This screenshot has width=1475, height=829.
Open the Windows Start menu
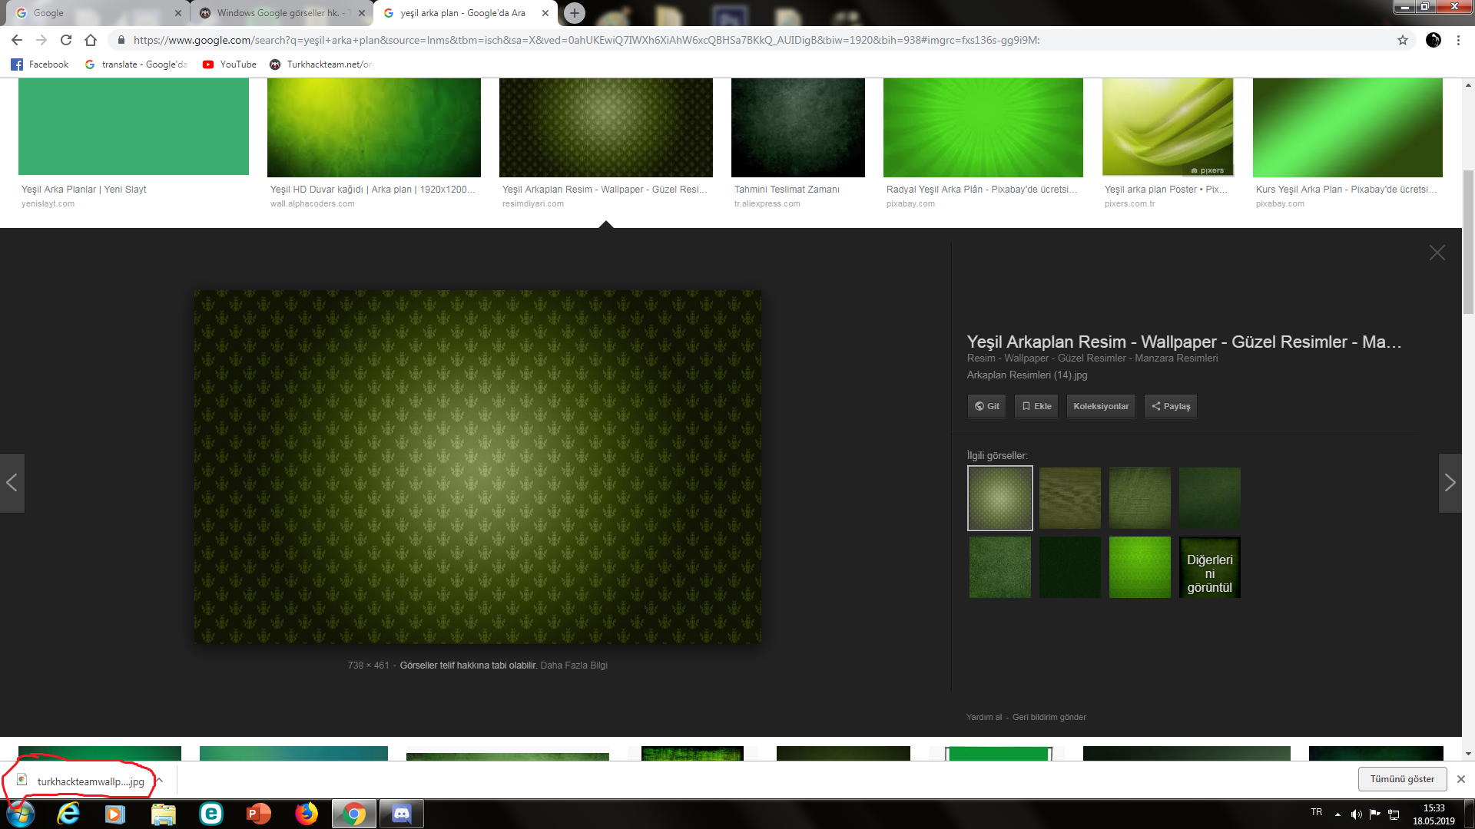click(21, 814)
